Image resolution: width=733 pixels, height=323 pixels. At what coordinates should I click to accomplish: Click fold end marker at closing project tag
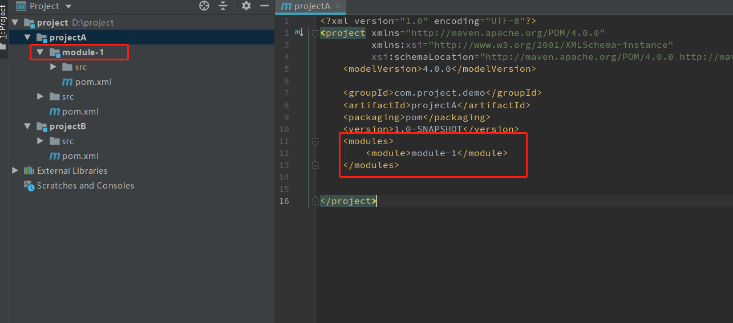(315, 201)
